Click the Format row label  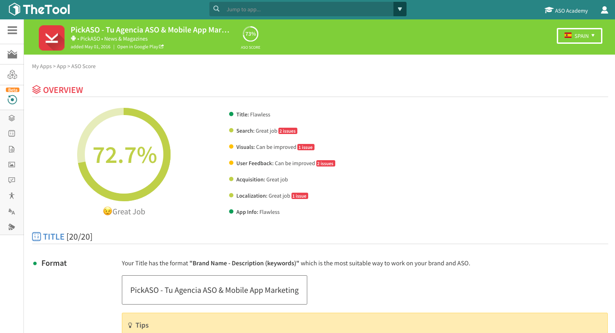point(54,263)
